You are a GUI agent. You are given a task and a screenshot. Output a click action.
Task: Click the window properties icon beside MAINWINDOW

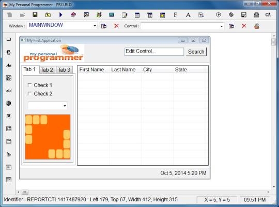pos(104,26)
